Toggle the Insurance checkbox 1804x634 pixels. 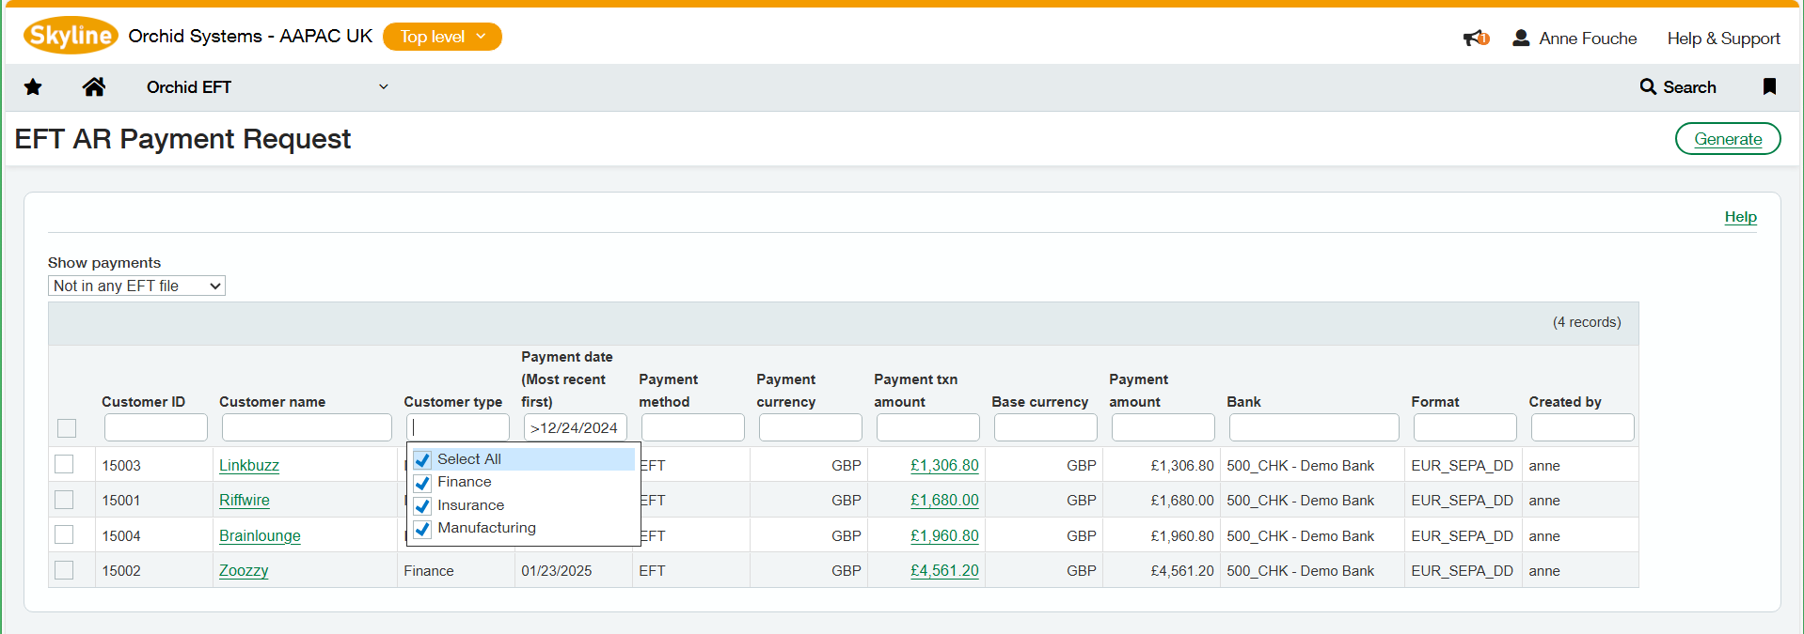click(x=422, y=506)
